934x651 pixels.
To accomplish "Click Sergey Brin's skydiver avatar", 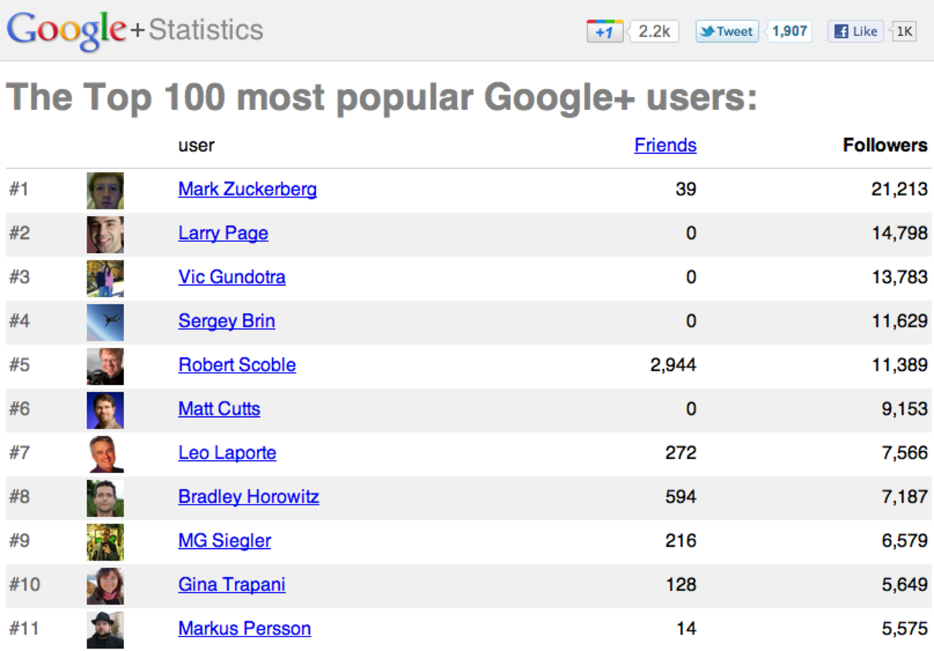I will (x=105, y=322).
